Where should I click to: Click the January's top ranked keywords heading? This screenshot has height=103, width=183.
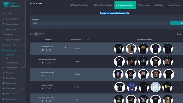[x=114, y=13]
